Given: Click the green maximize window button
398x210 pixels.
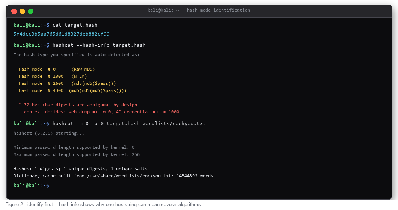Looking at the screenshot, I should pos(30,11).
